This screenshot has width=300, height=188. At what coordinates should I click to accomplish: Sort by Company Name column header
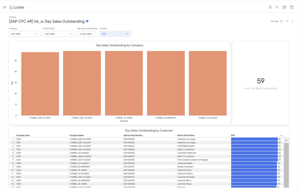click(77, 135)
